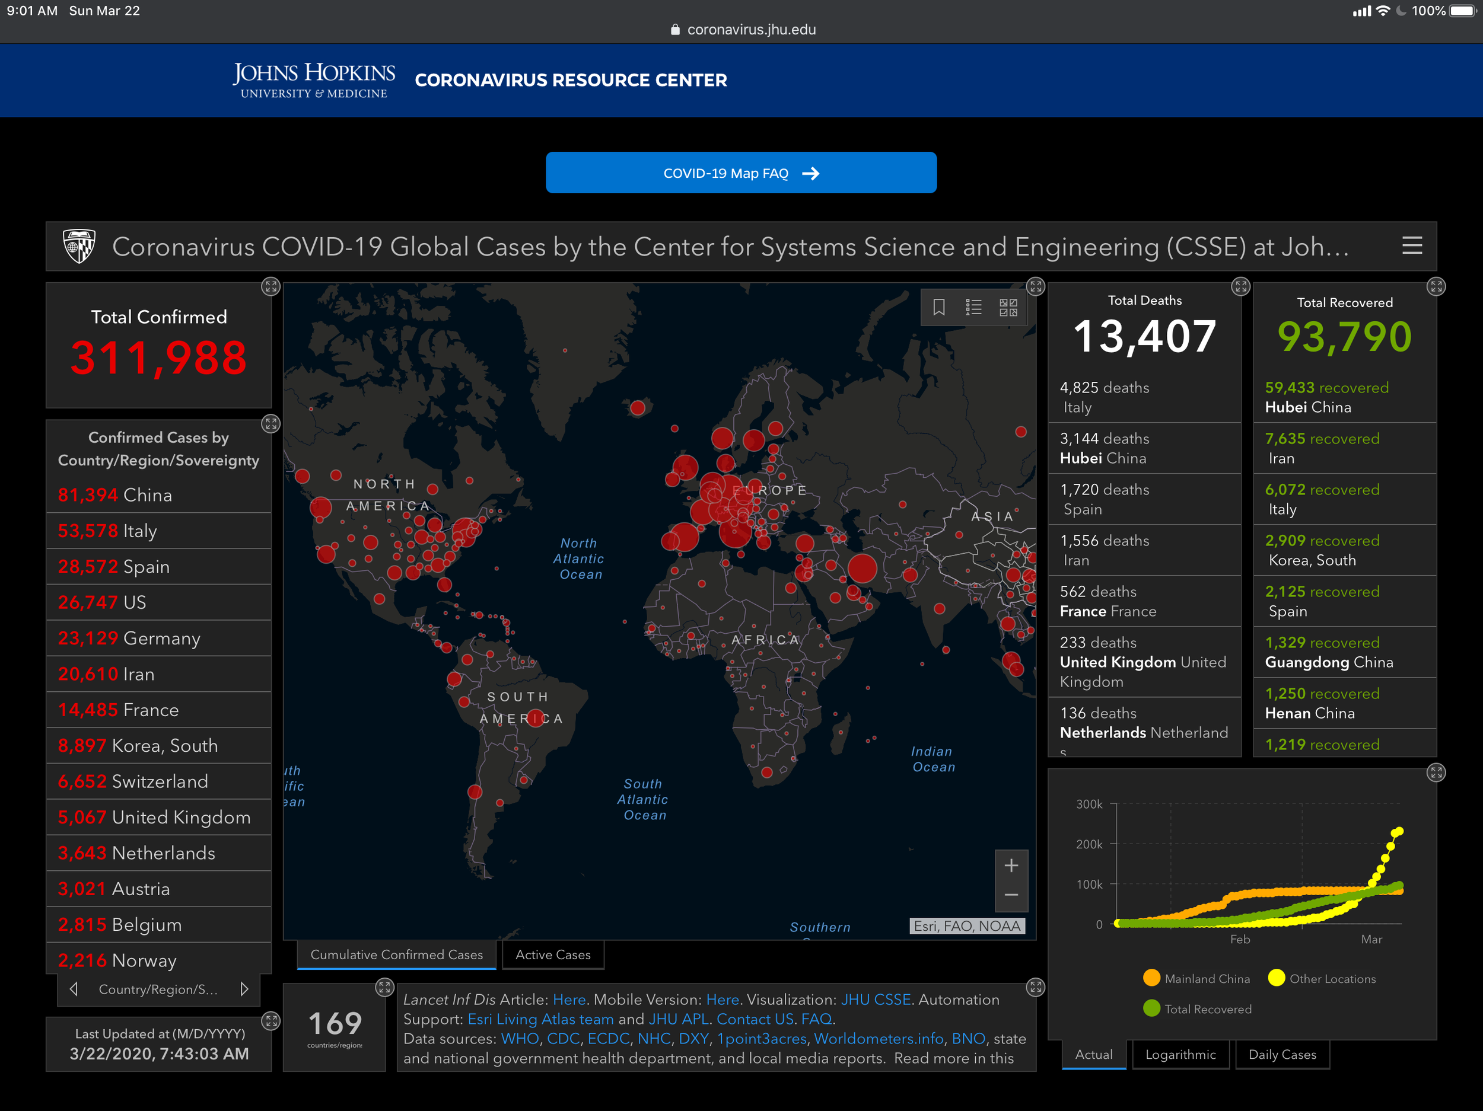Go to next list with right arrow
Viewport: 1483px width, 1111px height.
pyautogui.click(x=244, y=989)
